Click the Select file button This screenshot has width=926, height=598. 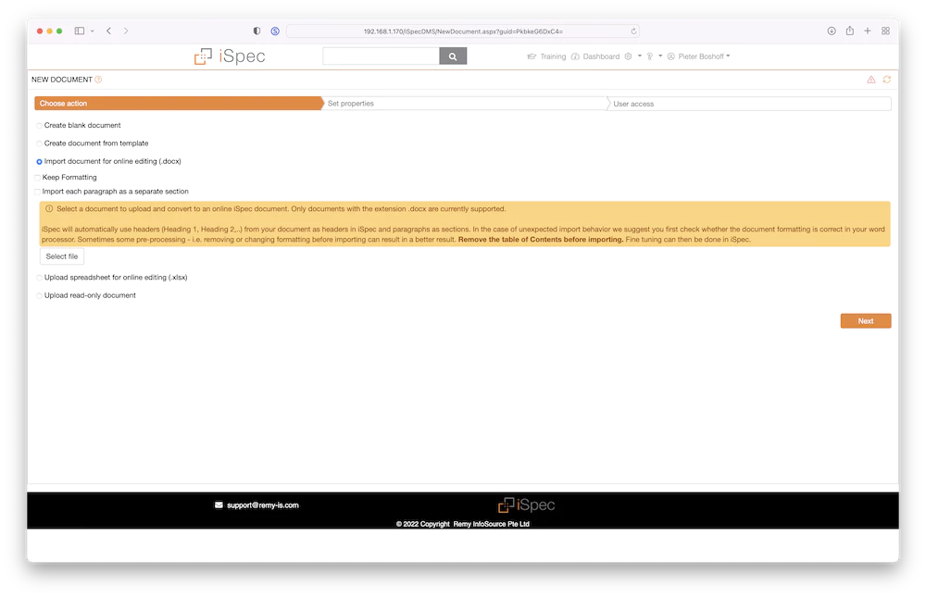pyautogui.click(x=62, y=256)
